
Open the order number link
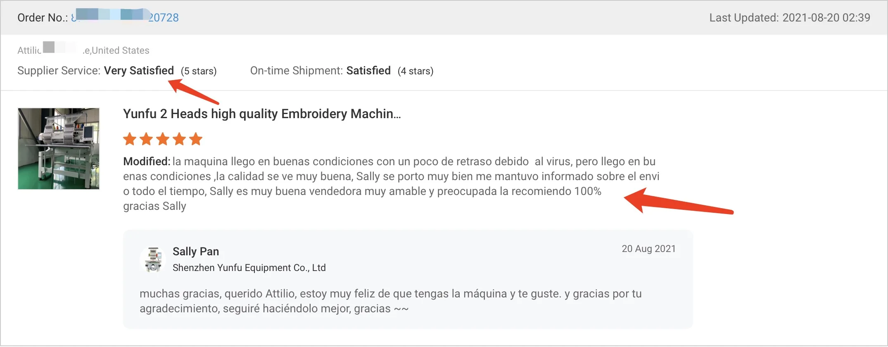163,18
